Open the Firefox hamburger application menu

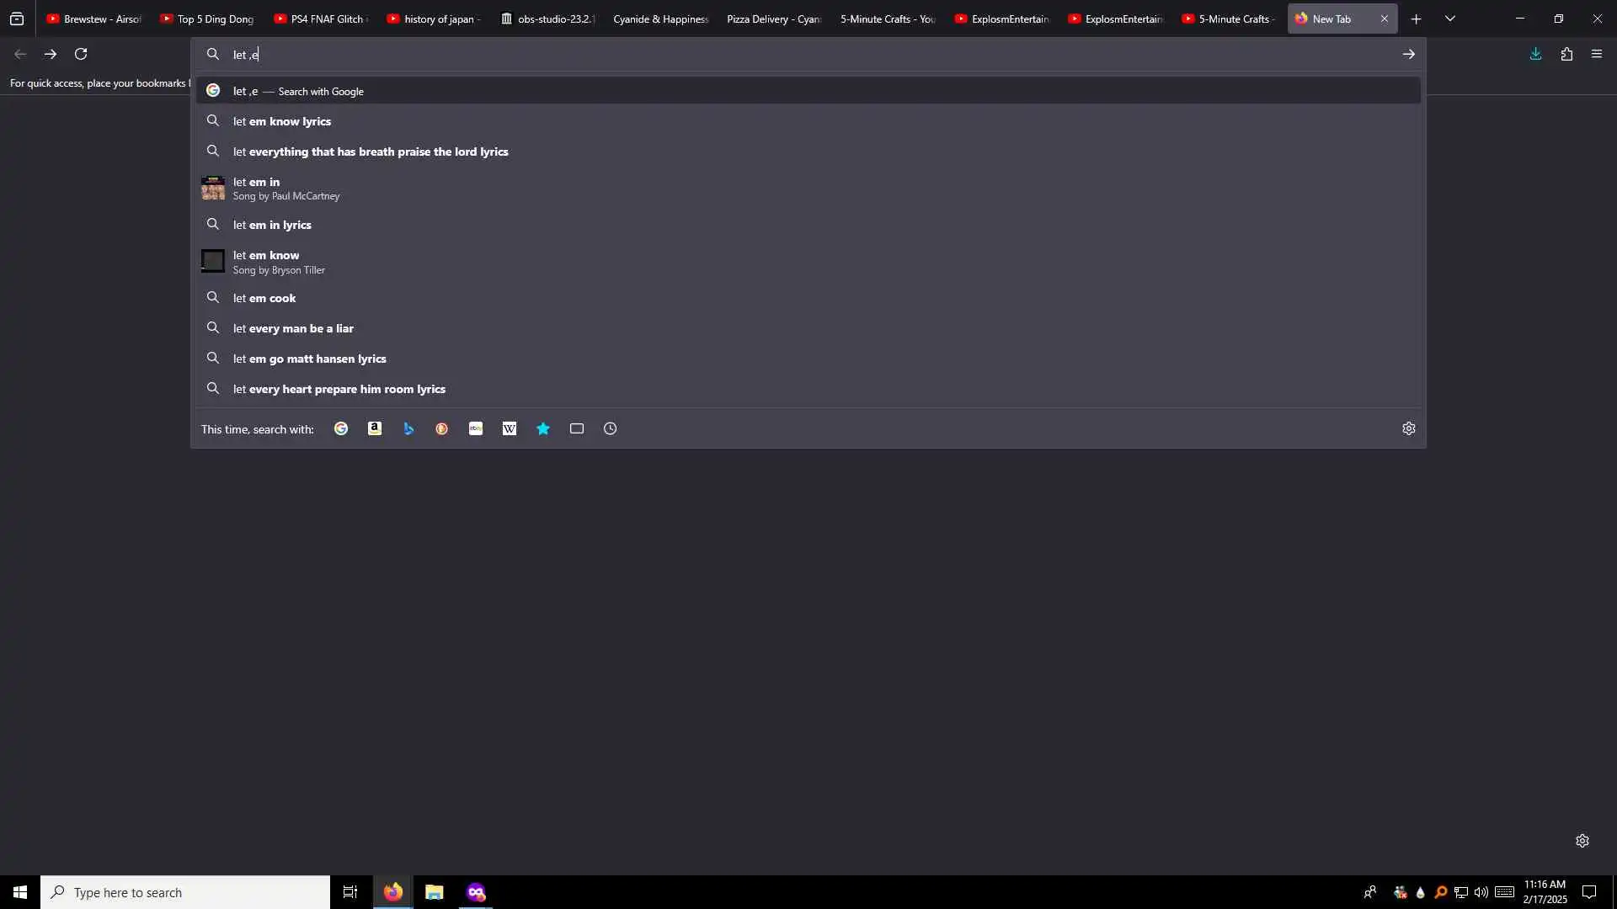pos(1597,54)
